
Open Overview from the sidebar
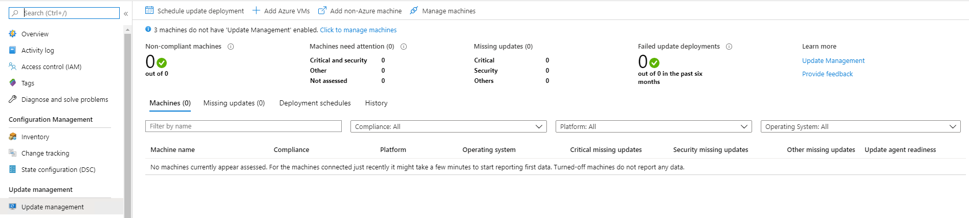(x=35, y=34)
